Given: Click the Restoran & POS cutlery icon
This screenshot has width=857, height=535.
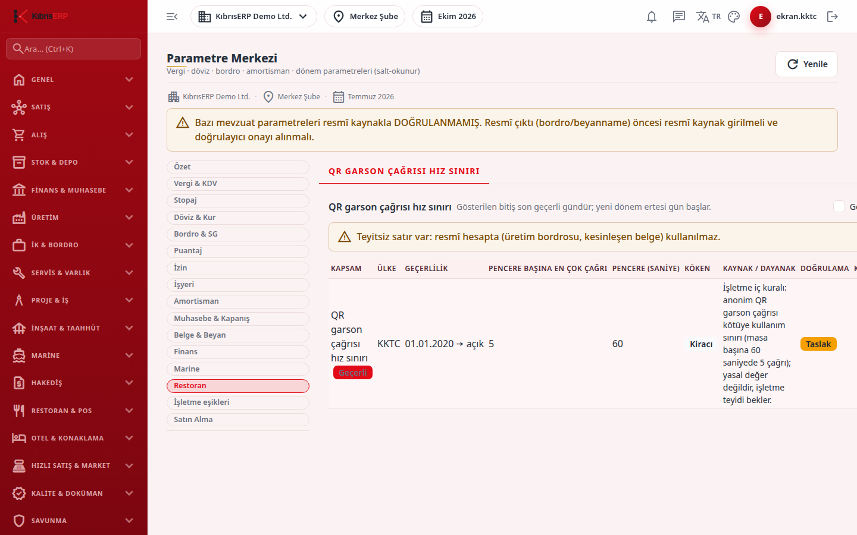Looking at the screenshot, I should [19, 411].
